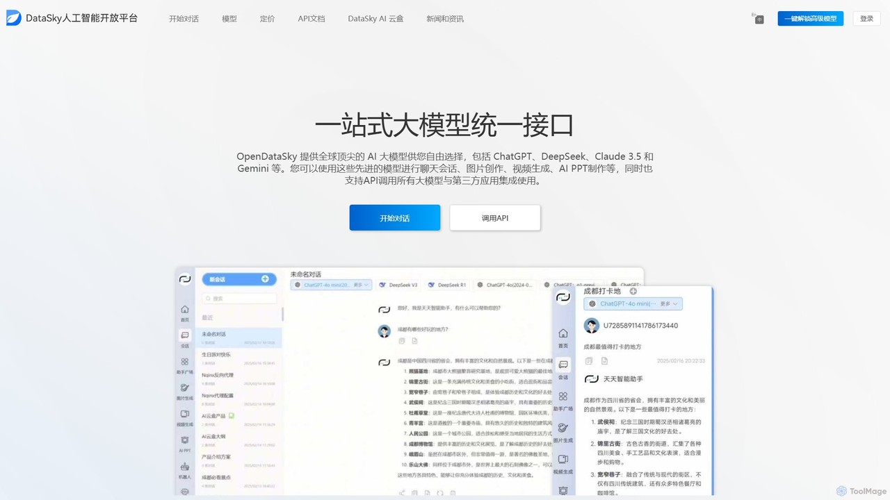890x500 pixels.
Task: Select the Nginx代理配置 conversation
Action: click(238, 399)
